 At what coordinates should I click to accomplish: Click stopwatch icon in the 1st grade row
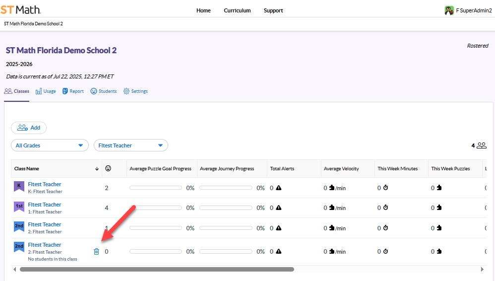tap(385, 208)
